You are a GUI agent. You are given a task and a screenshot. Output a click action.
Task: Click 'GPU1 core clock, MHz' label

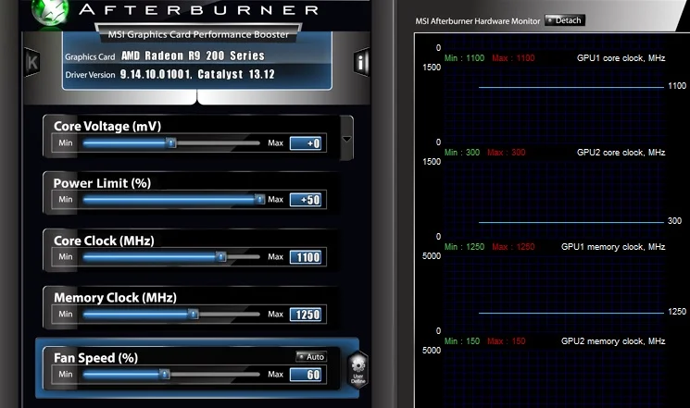[x=621, y=58]
